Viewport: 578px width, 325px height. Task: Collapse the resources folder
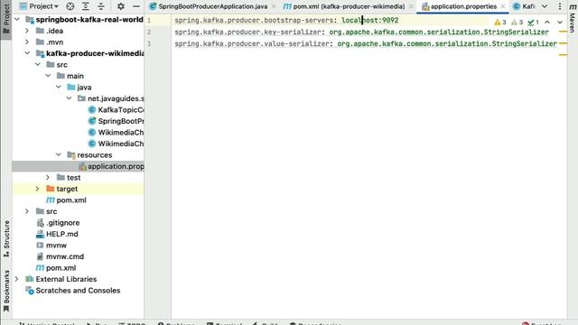click(58, 154)
